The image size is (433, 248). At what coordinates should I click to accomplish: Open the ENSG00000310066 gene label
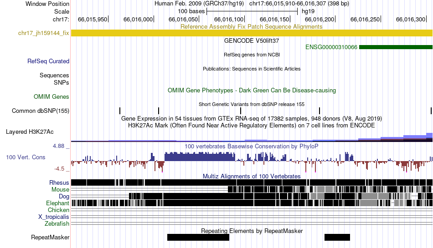pyautogui.click(x=331, y=47)
